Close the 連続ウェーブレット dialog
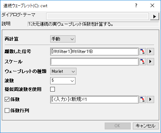The height and width of the screenshot is (133, 161). coord(152,5)
